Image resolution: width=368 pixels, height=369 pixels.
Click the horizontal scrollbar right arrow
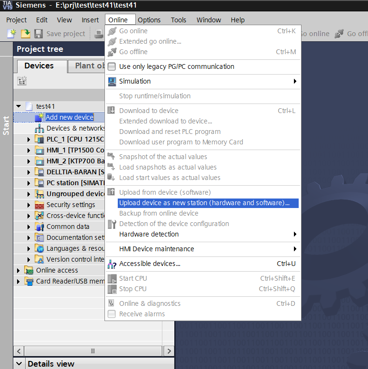click(169, 351)
